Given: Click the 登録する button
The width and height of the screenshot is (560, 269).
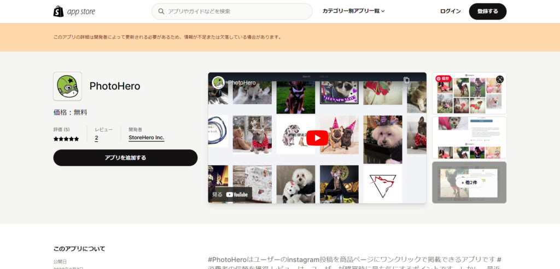Looking at the screenshot, I should point(487,11).
